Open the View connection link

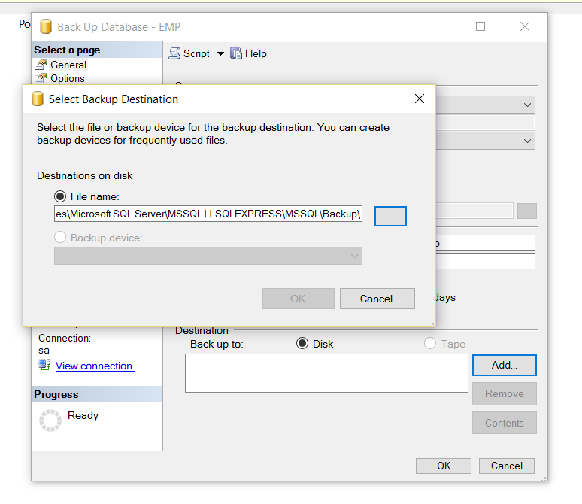94,366
